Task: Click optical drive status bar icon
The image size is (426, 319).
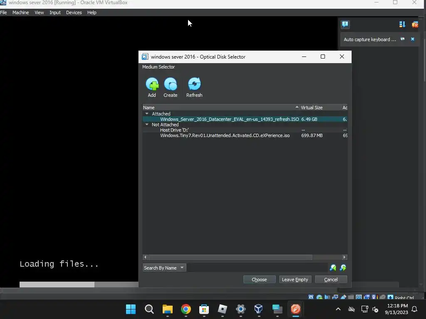Action: point(319,297)
